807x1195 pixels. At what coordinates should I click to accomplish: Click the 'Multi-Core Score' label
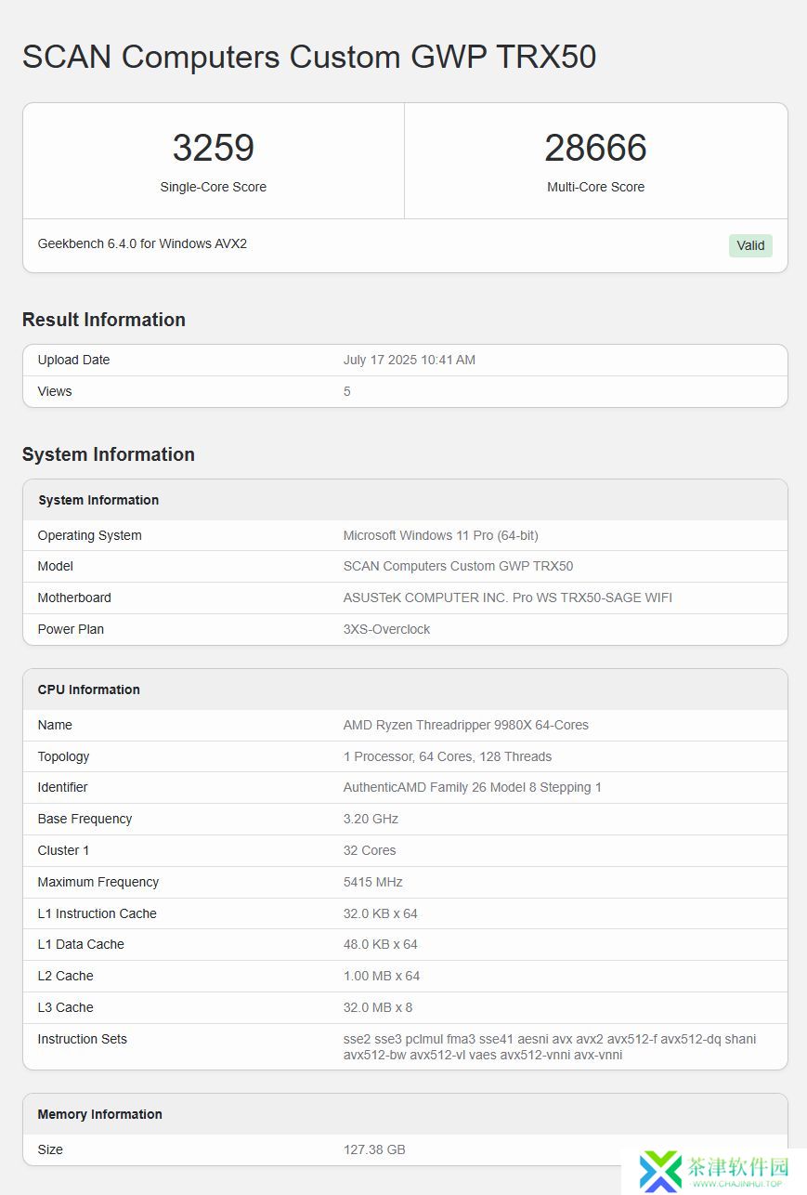pyautogui.click(x=595, y=187)
